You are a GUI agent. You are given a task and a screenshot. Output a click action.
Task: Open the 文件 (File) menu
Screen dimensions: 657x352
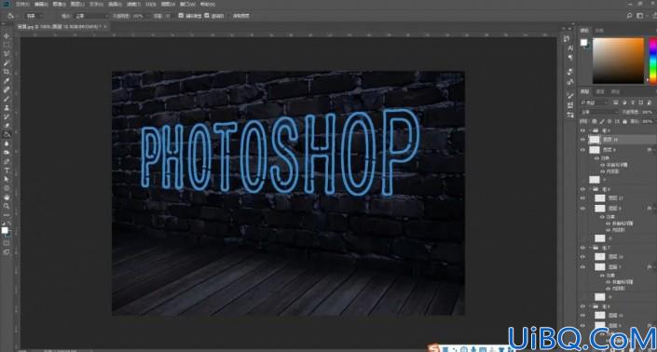(22, 4)
